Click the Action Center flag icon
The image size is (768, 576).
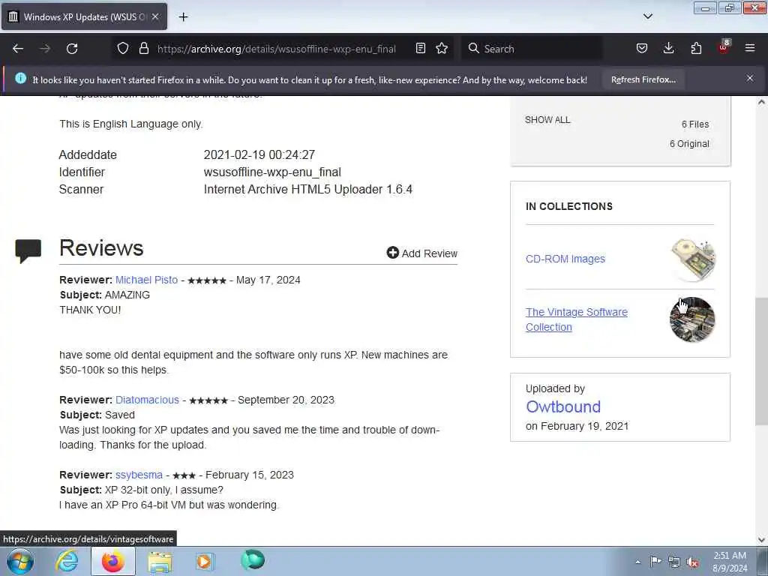click(x=655, y=561)
